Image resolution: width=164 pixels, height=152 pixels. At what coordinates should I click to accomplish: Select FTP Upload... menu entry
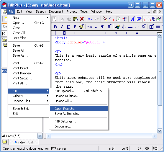click(x=79, y=91)
